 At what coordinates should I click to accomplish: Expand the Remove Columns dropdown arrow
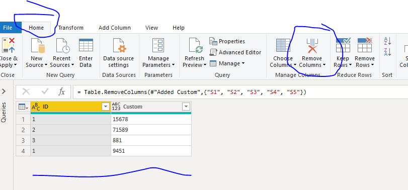[324, 65]
